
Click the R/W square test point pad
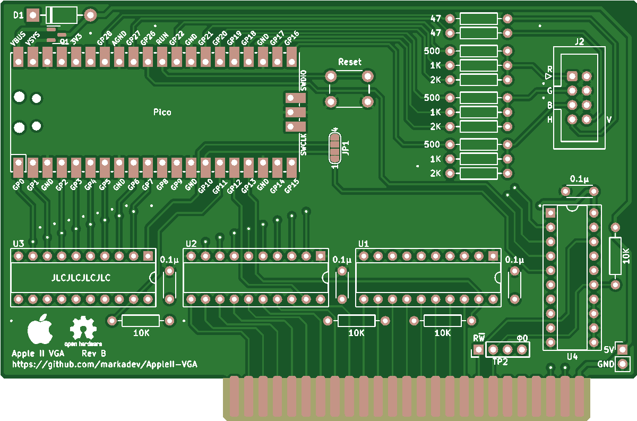478,349
